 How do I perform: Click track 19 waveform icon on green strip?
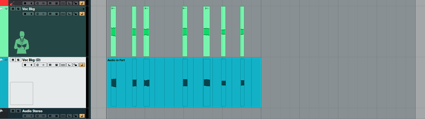click(2, 9)
